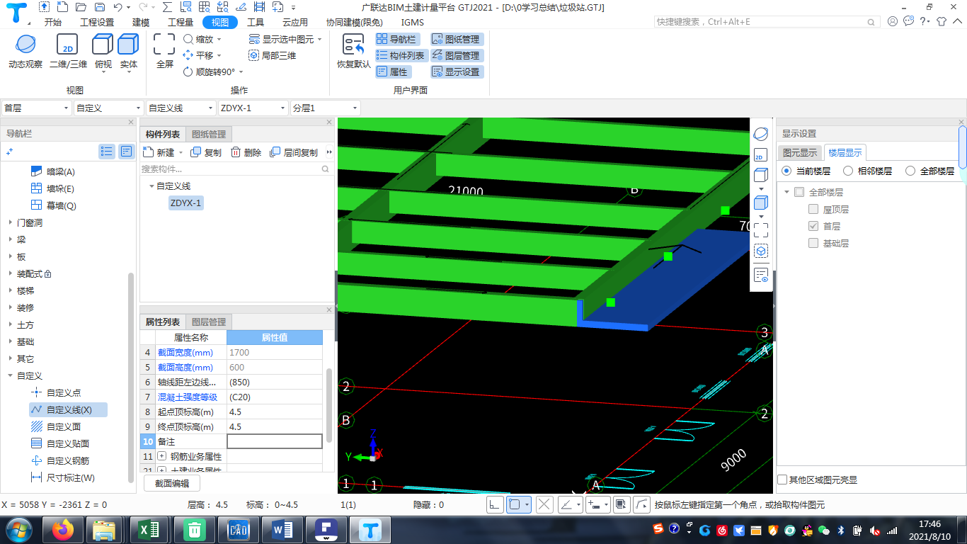Click the 自定义点 custom point item
Image resolution: width=967 pixels, height=544 pixels.
tap(56, 392)
